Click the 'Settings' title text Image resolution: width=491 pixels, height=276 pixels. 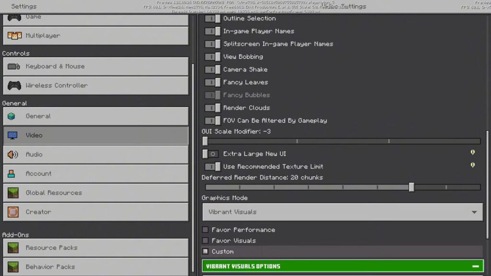24,6
